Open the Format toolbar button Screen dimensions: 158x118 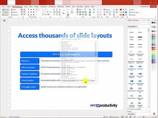[5, 10]
